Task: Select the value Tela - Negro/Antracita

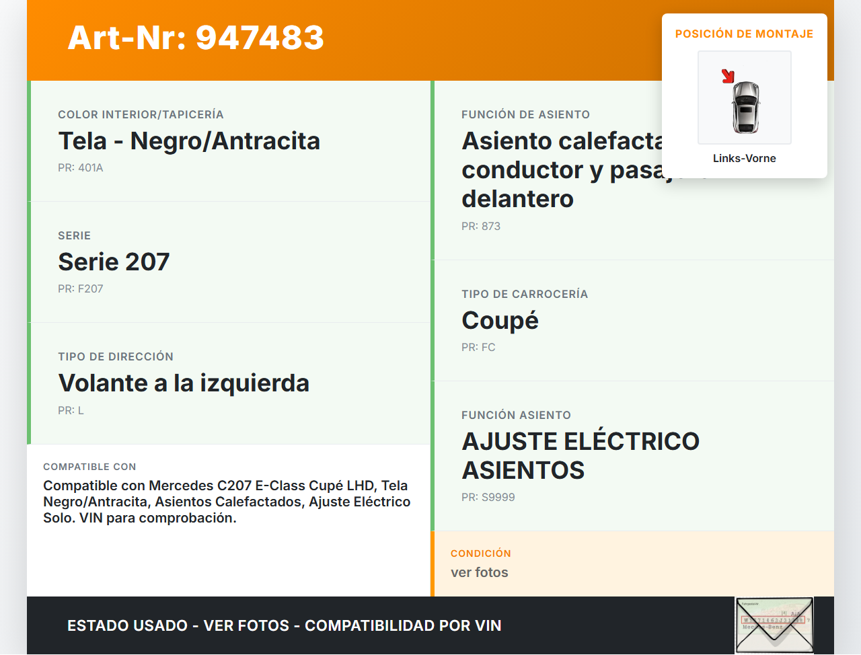Action: pos(189,141)
